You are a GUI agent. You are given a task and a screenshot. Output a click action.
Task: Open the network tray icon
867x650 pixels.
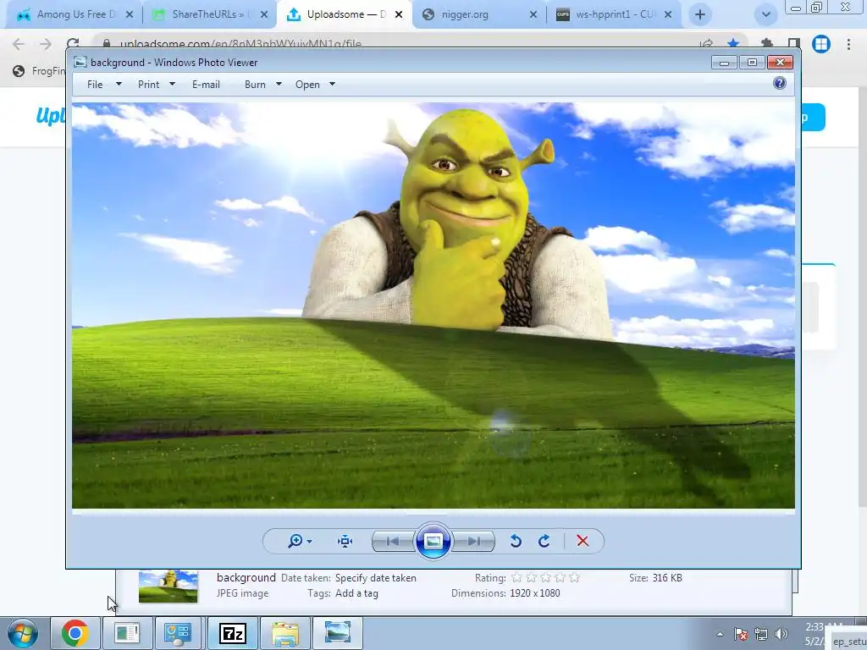coord(761,634)
